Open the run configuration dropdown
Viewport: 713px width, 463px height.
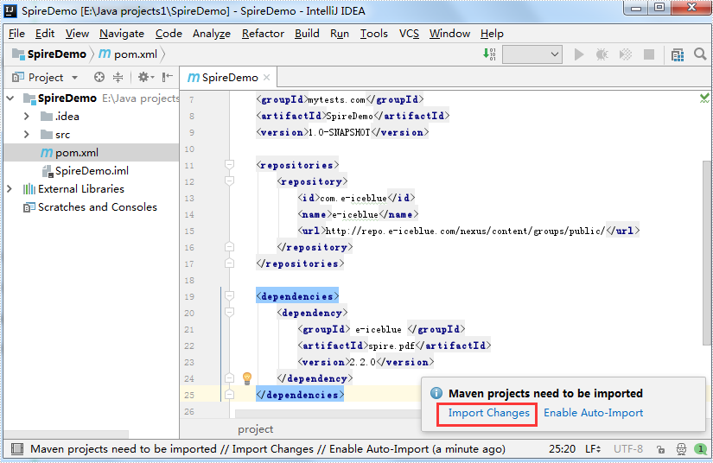point(532,54)
